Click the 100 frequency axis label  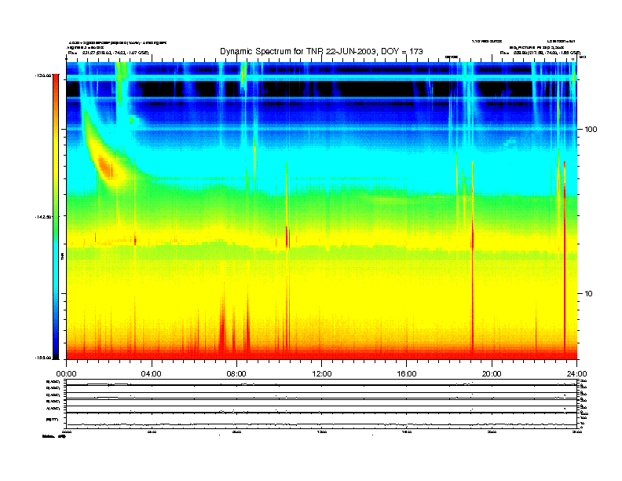[x=591, y=130]
